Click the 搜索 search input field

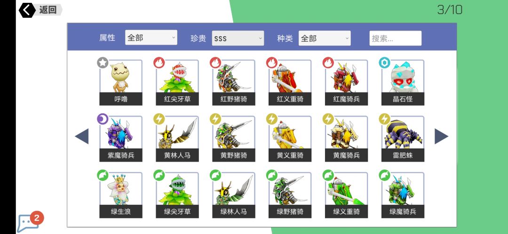click(396, 38)
